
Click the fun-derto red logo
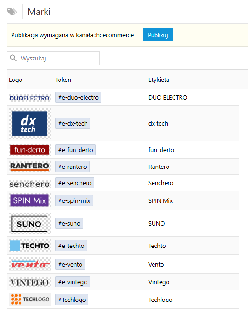point(30,150)
